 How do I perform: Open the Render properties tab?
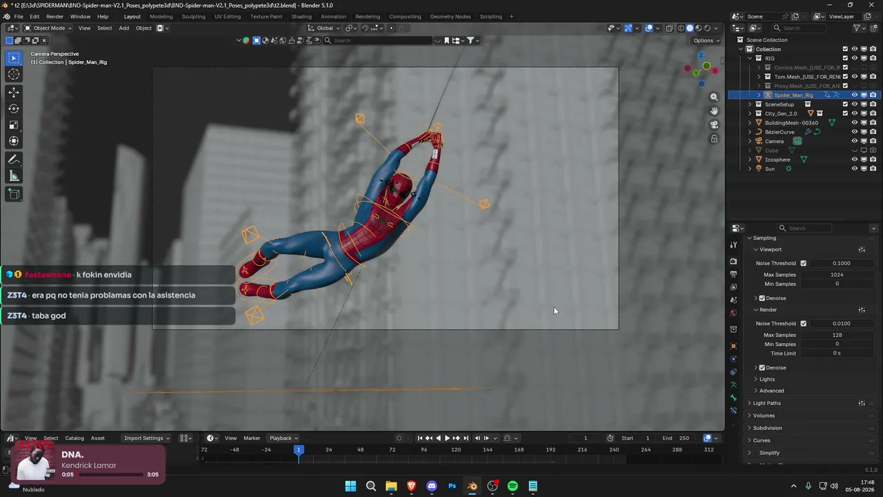pyautogui.click(x=733, y=262)
